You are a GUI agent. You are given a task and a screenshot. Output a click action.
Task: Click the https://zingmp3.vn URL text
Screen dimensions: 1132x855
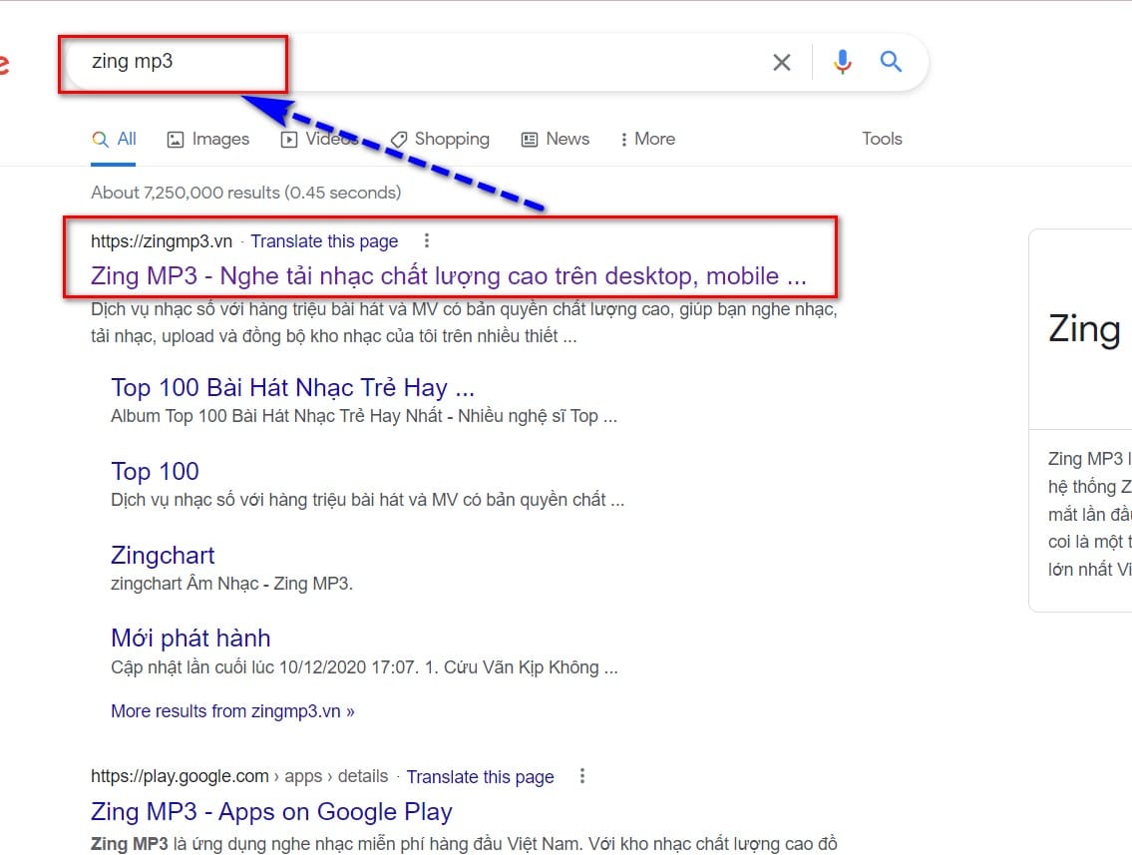[x=162, y=241]
